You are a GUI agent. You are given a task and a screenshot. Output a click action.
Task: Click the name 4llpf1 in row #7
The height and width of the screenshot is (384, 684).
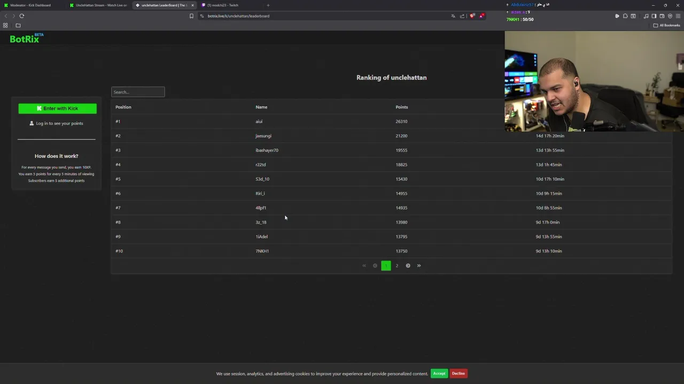261,207
